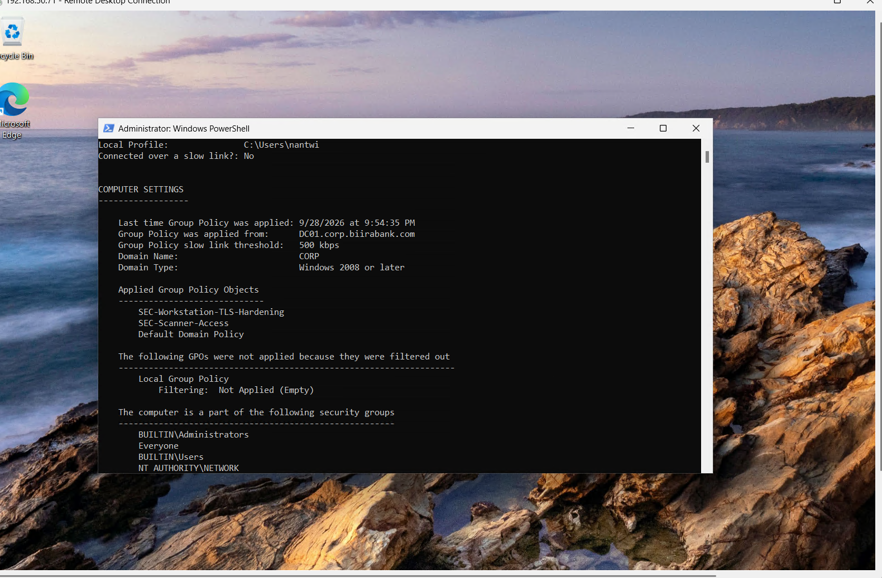The height and width of the screenshot is (578, 882).
Task: Click the 'NT AUTHORITY\NETWORK' line
Action: pos(188,468)
